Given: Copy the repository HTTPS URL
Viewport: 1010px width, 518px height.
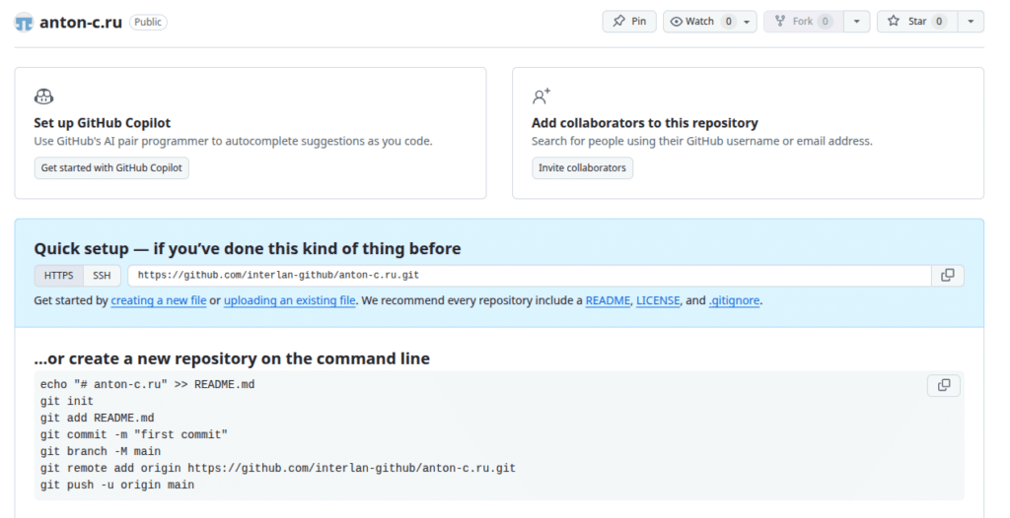Looking at the screenshot, I should (948, 276).
